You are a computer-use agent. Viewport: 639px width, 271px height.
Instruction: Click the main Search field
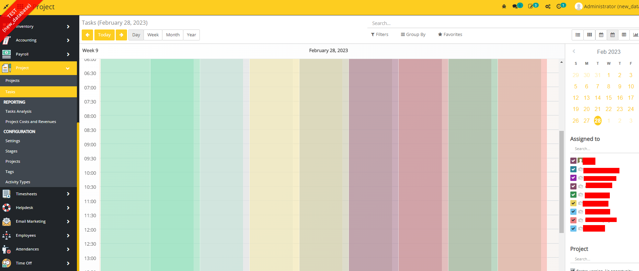[x=503, y=23]
